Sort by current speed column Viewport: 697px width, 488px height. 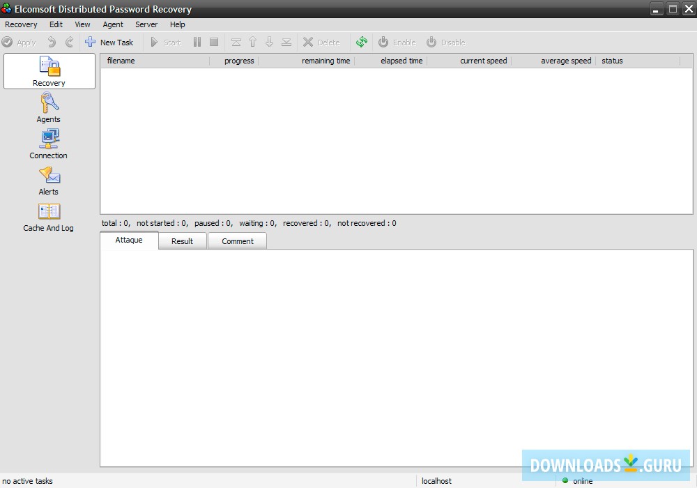click(x=469, y=61)
